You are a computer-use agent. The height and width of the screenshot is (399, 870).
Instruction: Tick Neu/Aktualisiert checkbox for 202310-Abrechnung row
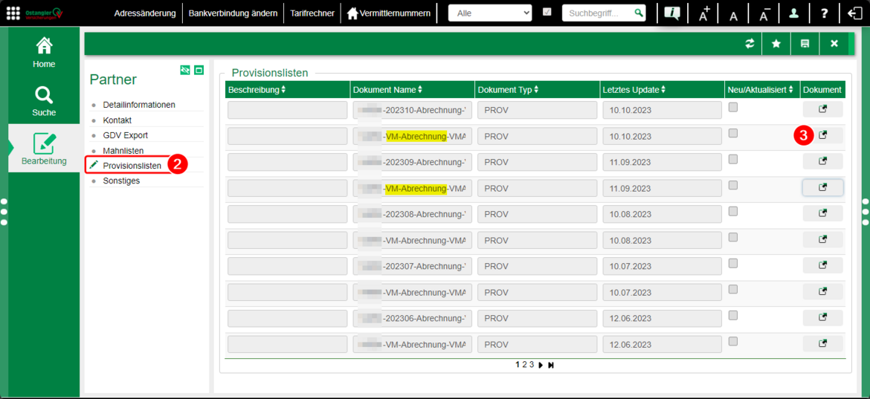(733, 107)
